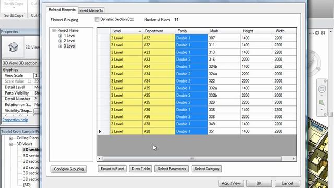This screenshot has width=334, height=188.
Task: Select the Mark cell 324b
Action: [x=224, y=67]
